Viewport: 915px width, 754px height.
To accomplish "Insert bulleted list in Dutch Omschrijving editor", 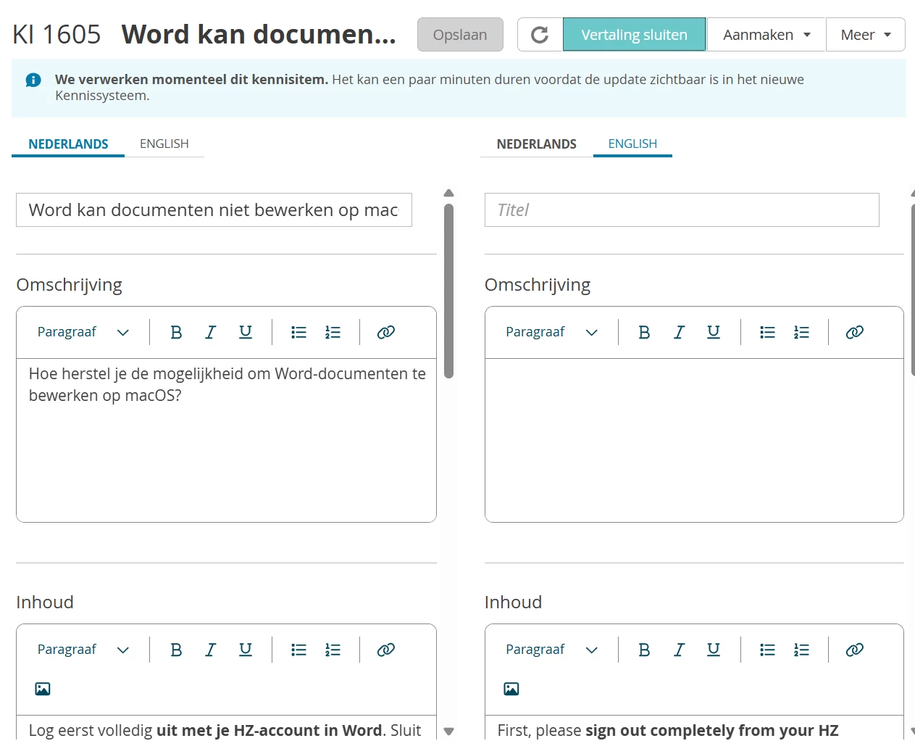I will coord(298,332).
